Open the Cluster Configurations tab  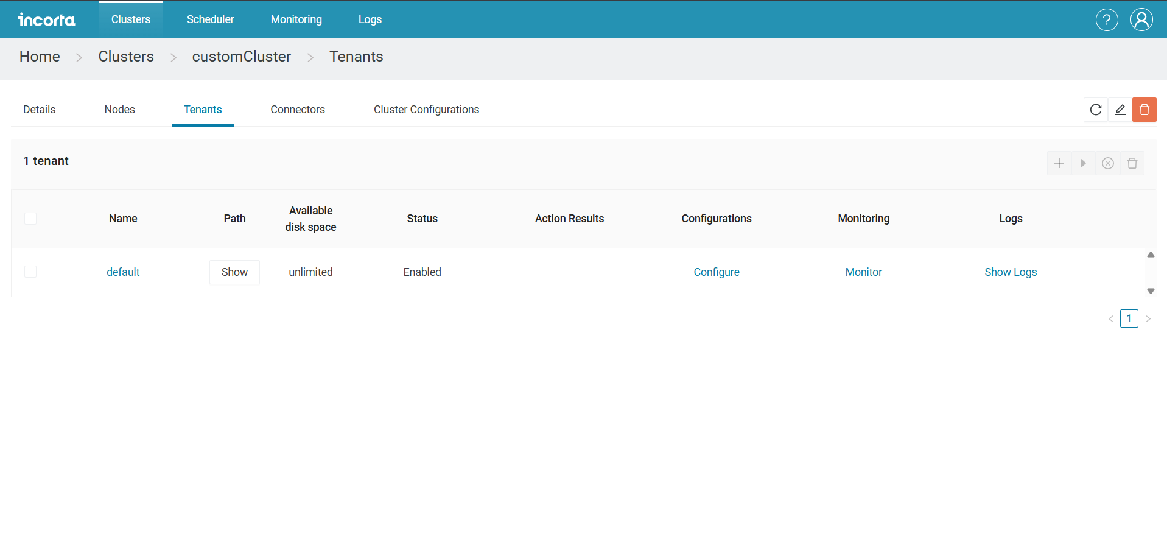(426, 110)
